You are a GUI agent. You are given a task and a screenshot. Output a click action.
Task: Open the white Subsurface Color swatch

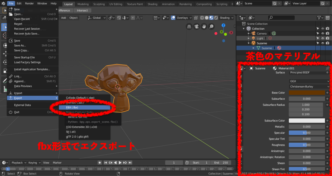coord(307,121)
